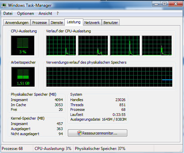Image resolution: width=184 pixels, height=153 pixels.
Task: Switch to the Netzwerk tab
Action: pos(92,23)
